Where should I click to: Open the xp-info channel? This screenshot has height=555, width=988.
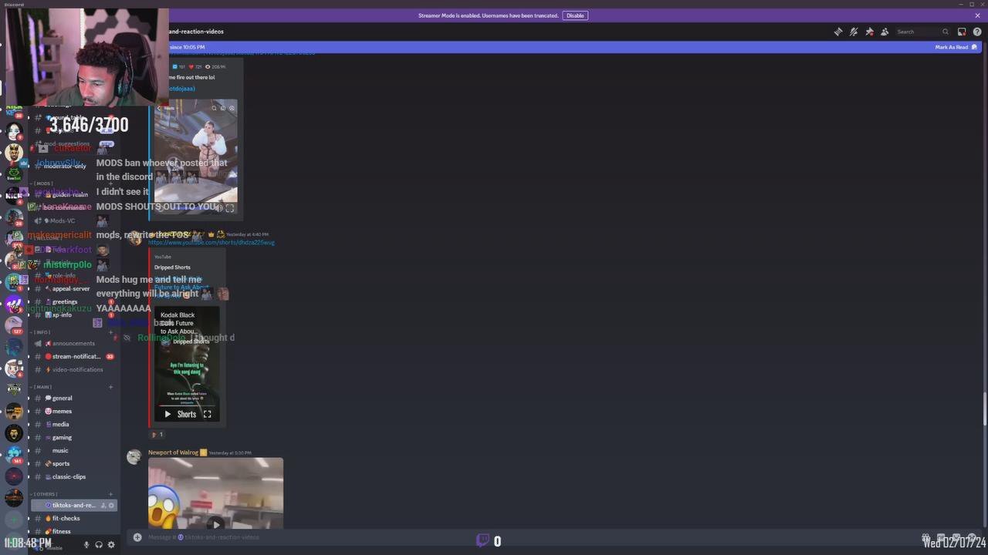pyautogui.click(x=73, y=314)
